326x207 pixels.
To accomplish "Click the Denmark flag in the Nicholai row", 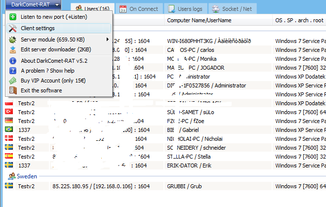I will click(9, 138).
